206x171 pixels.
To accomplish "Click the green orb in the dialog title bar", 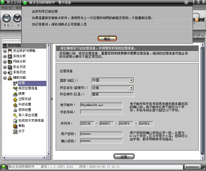I will point(25,3).
